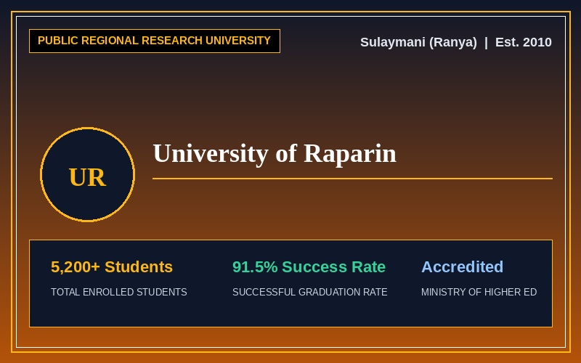Click the Successful Graduation Rate label

(x=310, y=293)
